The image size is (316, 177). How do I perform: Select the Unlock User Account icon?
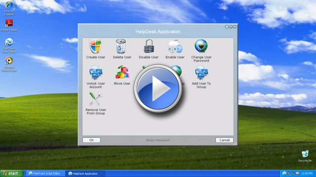click(96, 72)
